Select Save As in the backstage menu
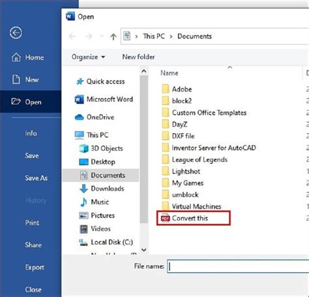 click(x=37, y=178)
